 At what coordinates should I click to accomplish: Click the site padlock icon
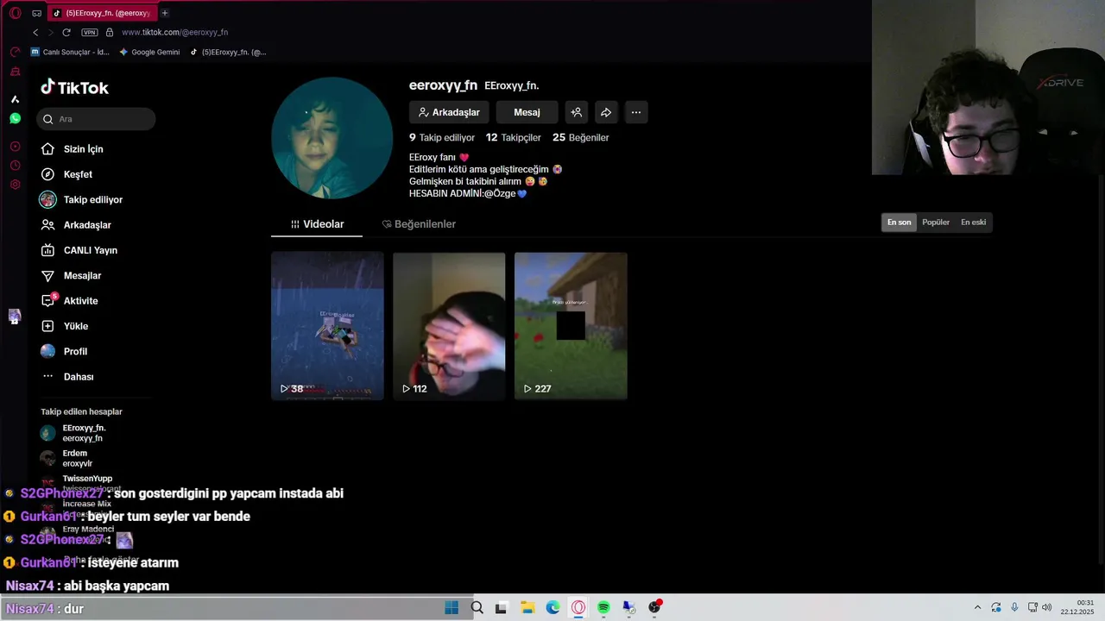(x=110, y=32)
